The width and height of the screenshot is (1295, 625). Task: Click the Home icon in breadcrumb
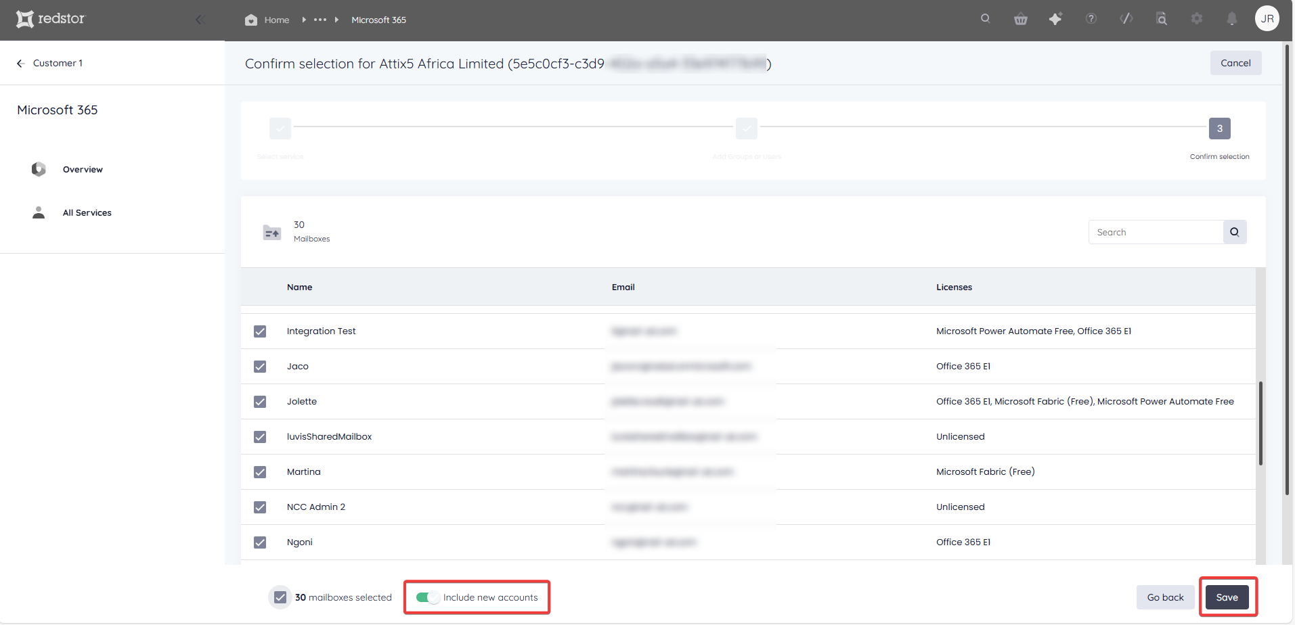pyautogui.click(x=251, y=20)
